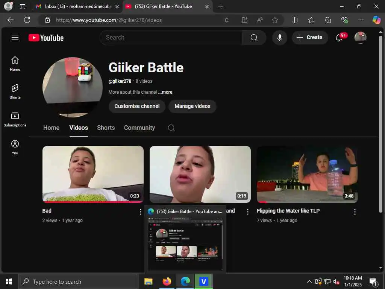385x289 pixels.
Task: Add this page to favorites star
Action: (275, 20)
